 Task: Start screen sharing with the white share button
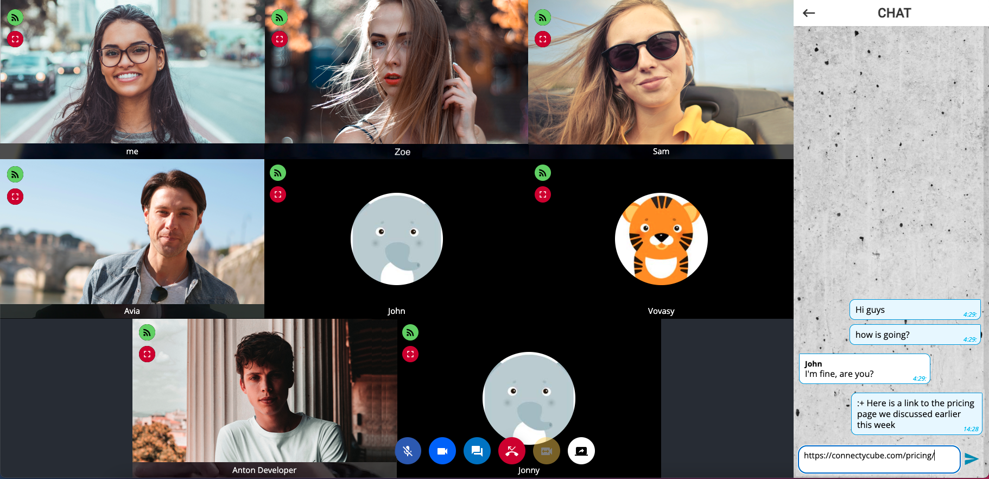581,451
